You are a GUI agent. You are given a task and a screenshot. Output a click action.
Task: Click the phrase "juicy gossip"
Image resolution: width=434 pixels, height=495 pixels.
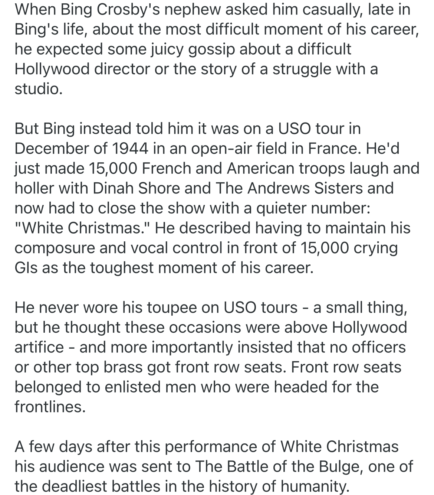(x=192, y=49)
